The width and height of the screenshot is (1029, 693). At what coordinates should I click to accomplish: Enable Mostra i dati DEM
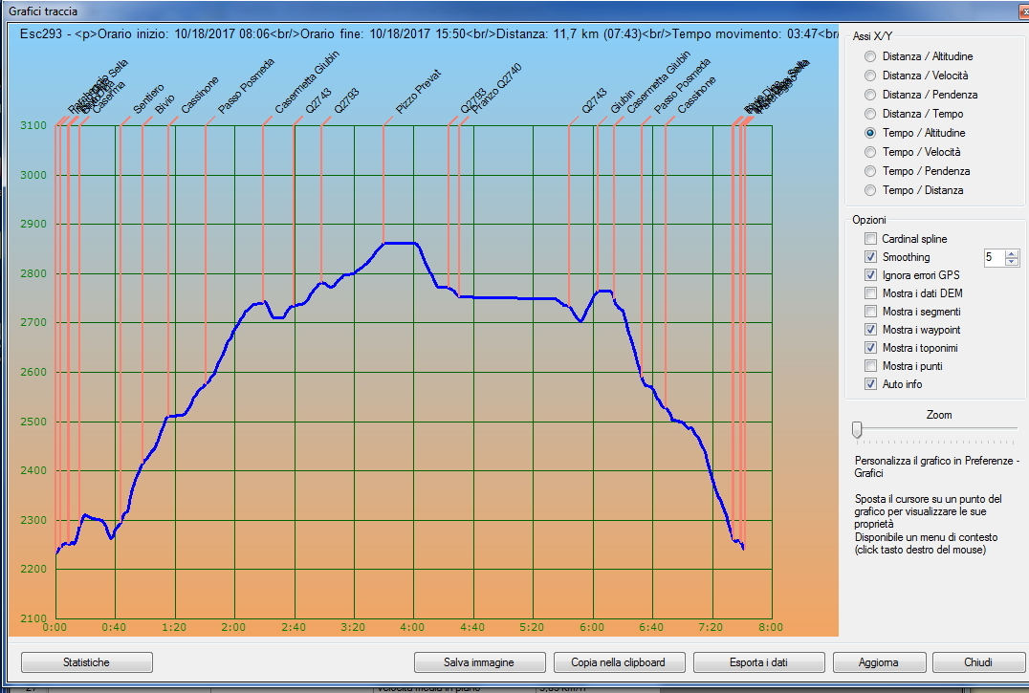click(870, 293)
